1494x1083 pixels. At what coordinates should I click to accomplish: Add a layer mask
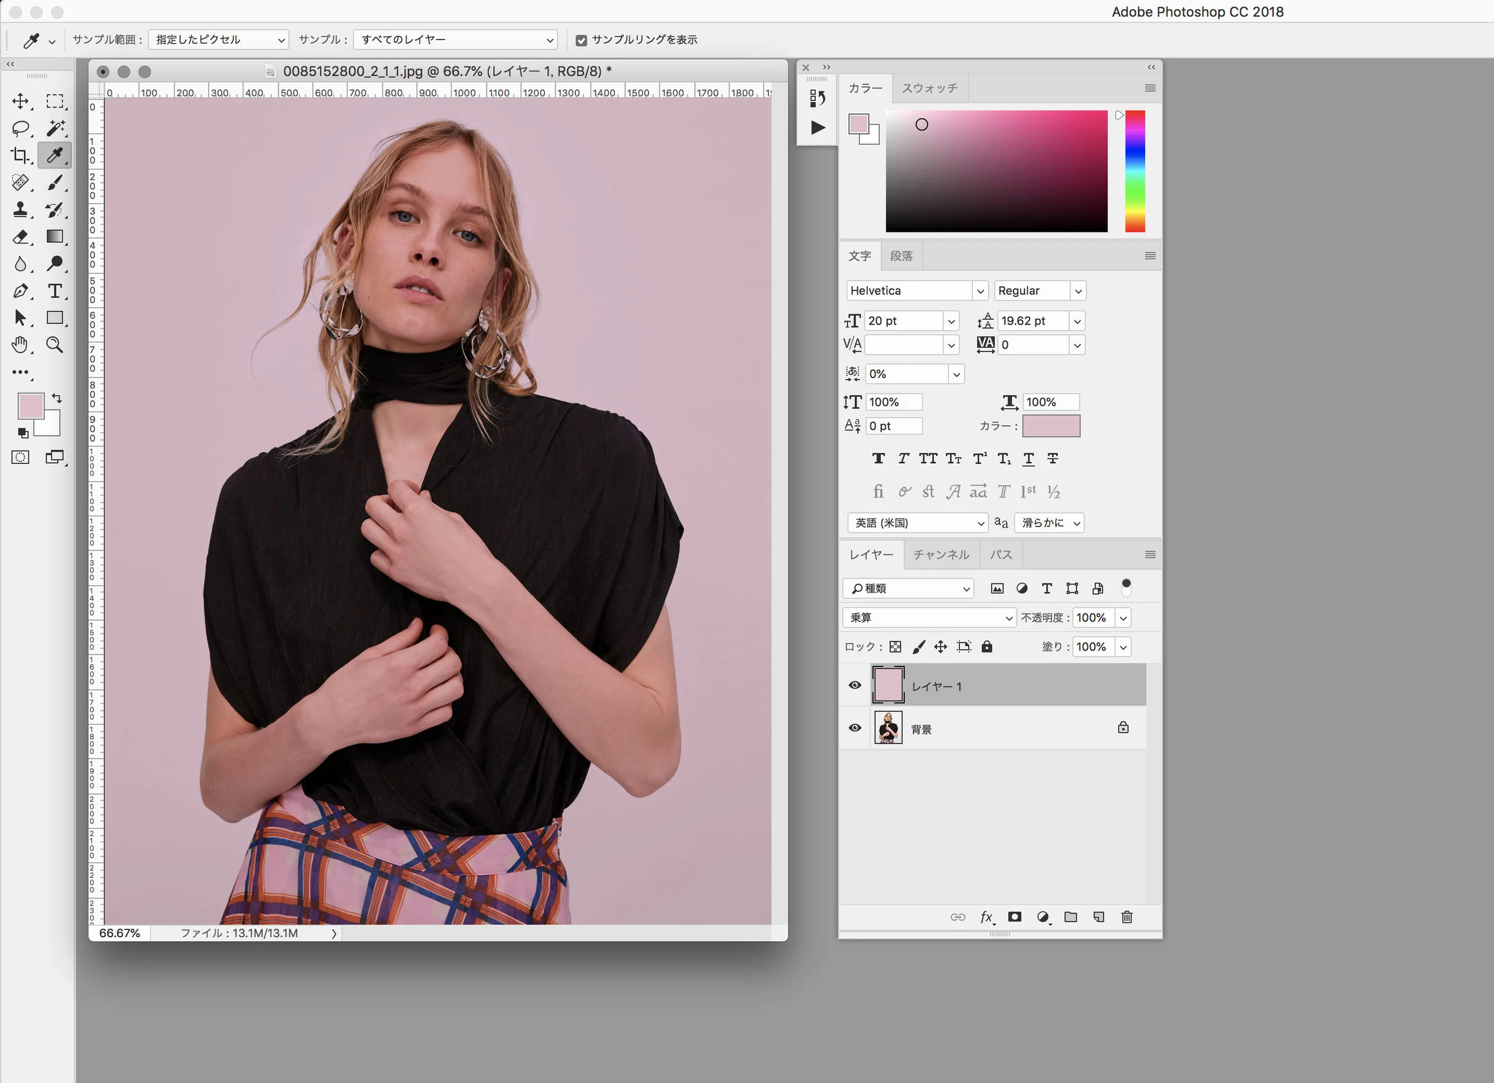point(1015,917)
